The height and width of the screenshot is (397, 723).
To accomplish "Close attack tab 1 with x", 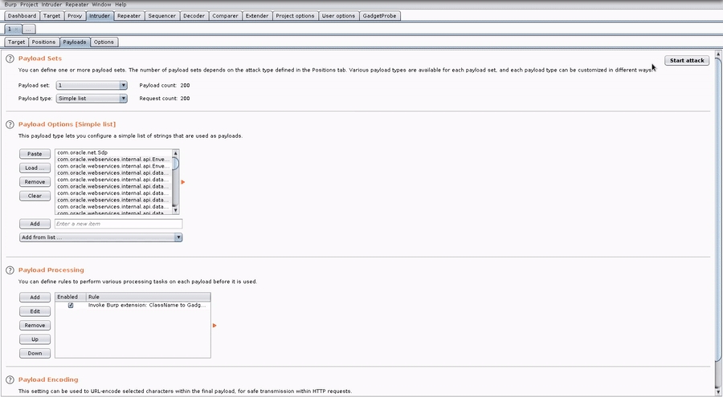I will coord(16,29).
